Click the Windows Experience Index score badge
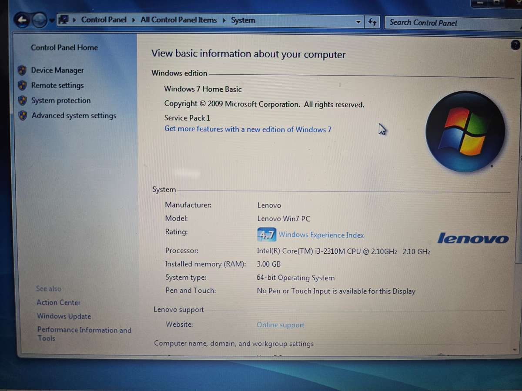This screenshot has width=522, height=391. click(x=266, y=235)
